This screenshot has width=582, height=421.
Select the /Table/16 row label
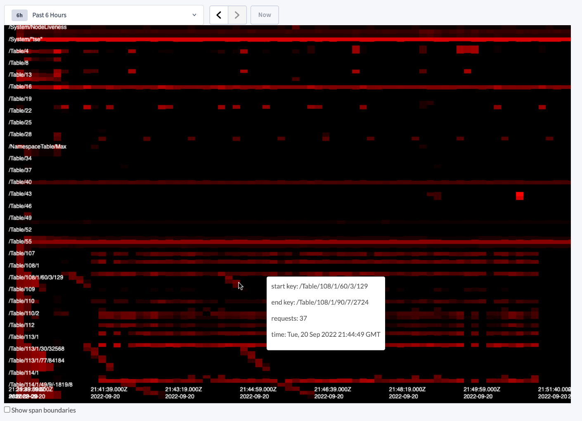(20, 86)
